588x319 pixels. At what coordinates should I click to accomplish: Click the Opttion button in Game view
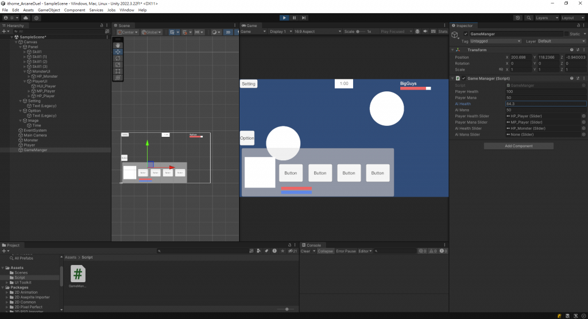pos(247,138)
